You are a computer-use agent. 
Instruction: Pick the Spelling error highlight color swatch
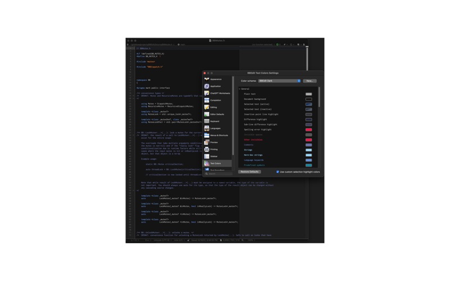[308, 130]
